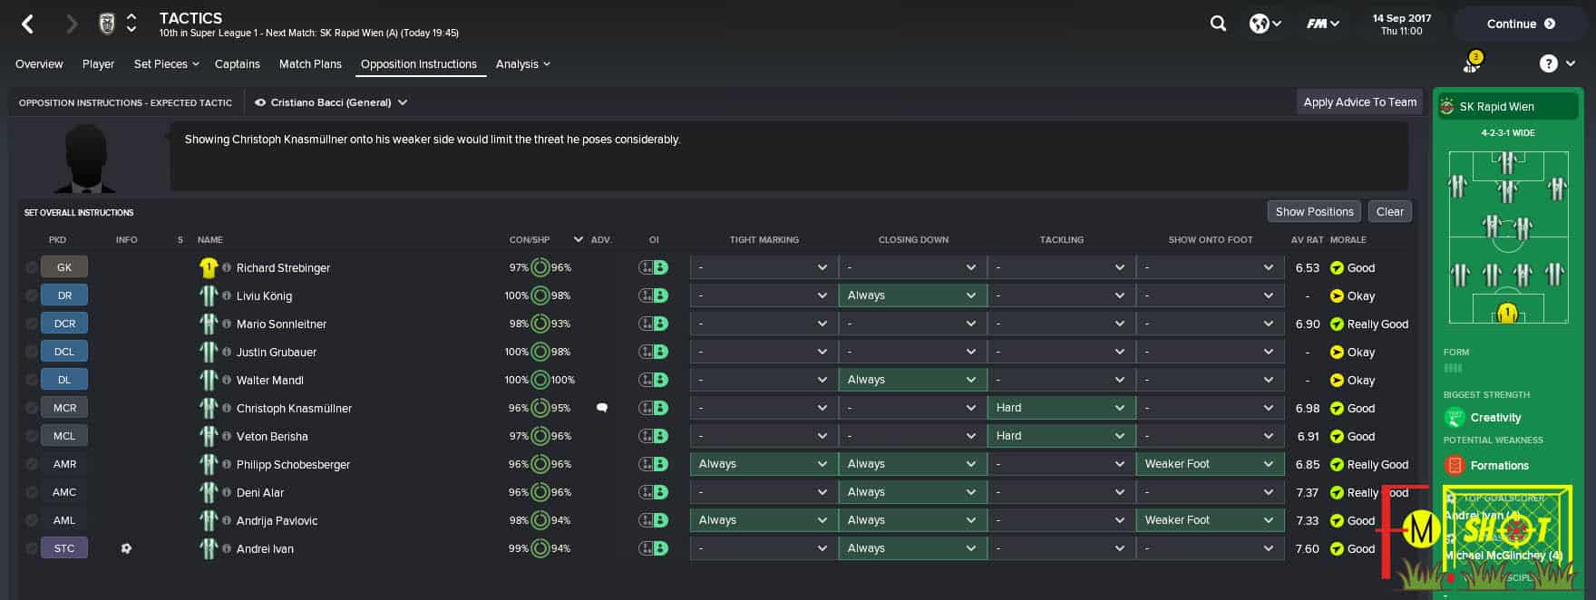Screen dimensions: 1596x600
Task: Click the eye icon beside Cristiano Bacci
Action: pos(260,102)
